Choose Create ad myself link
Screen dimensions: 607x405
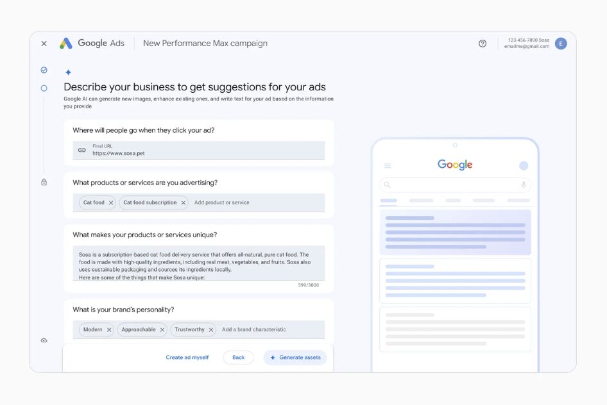pyautogui.click(x=187, y=358)
